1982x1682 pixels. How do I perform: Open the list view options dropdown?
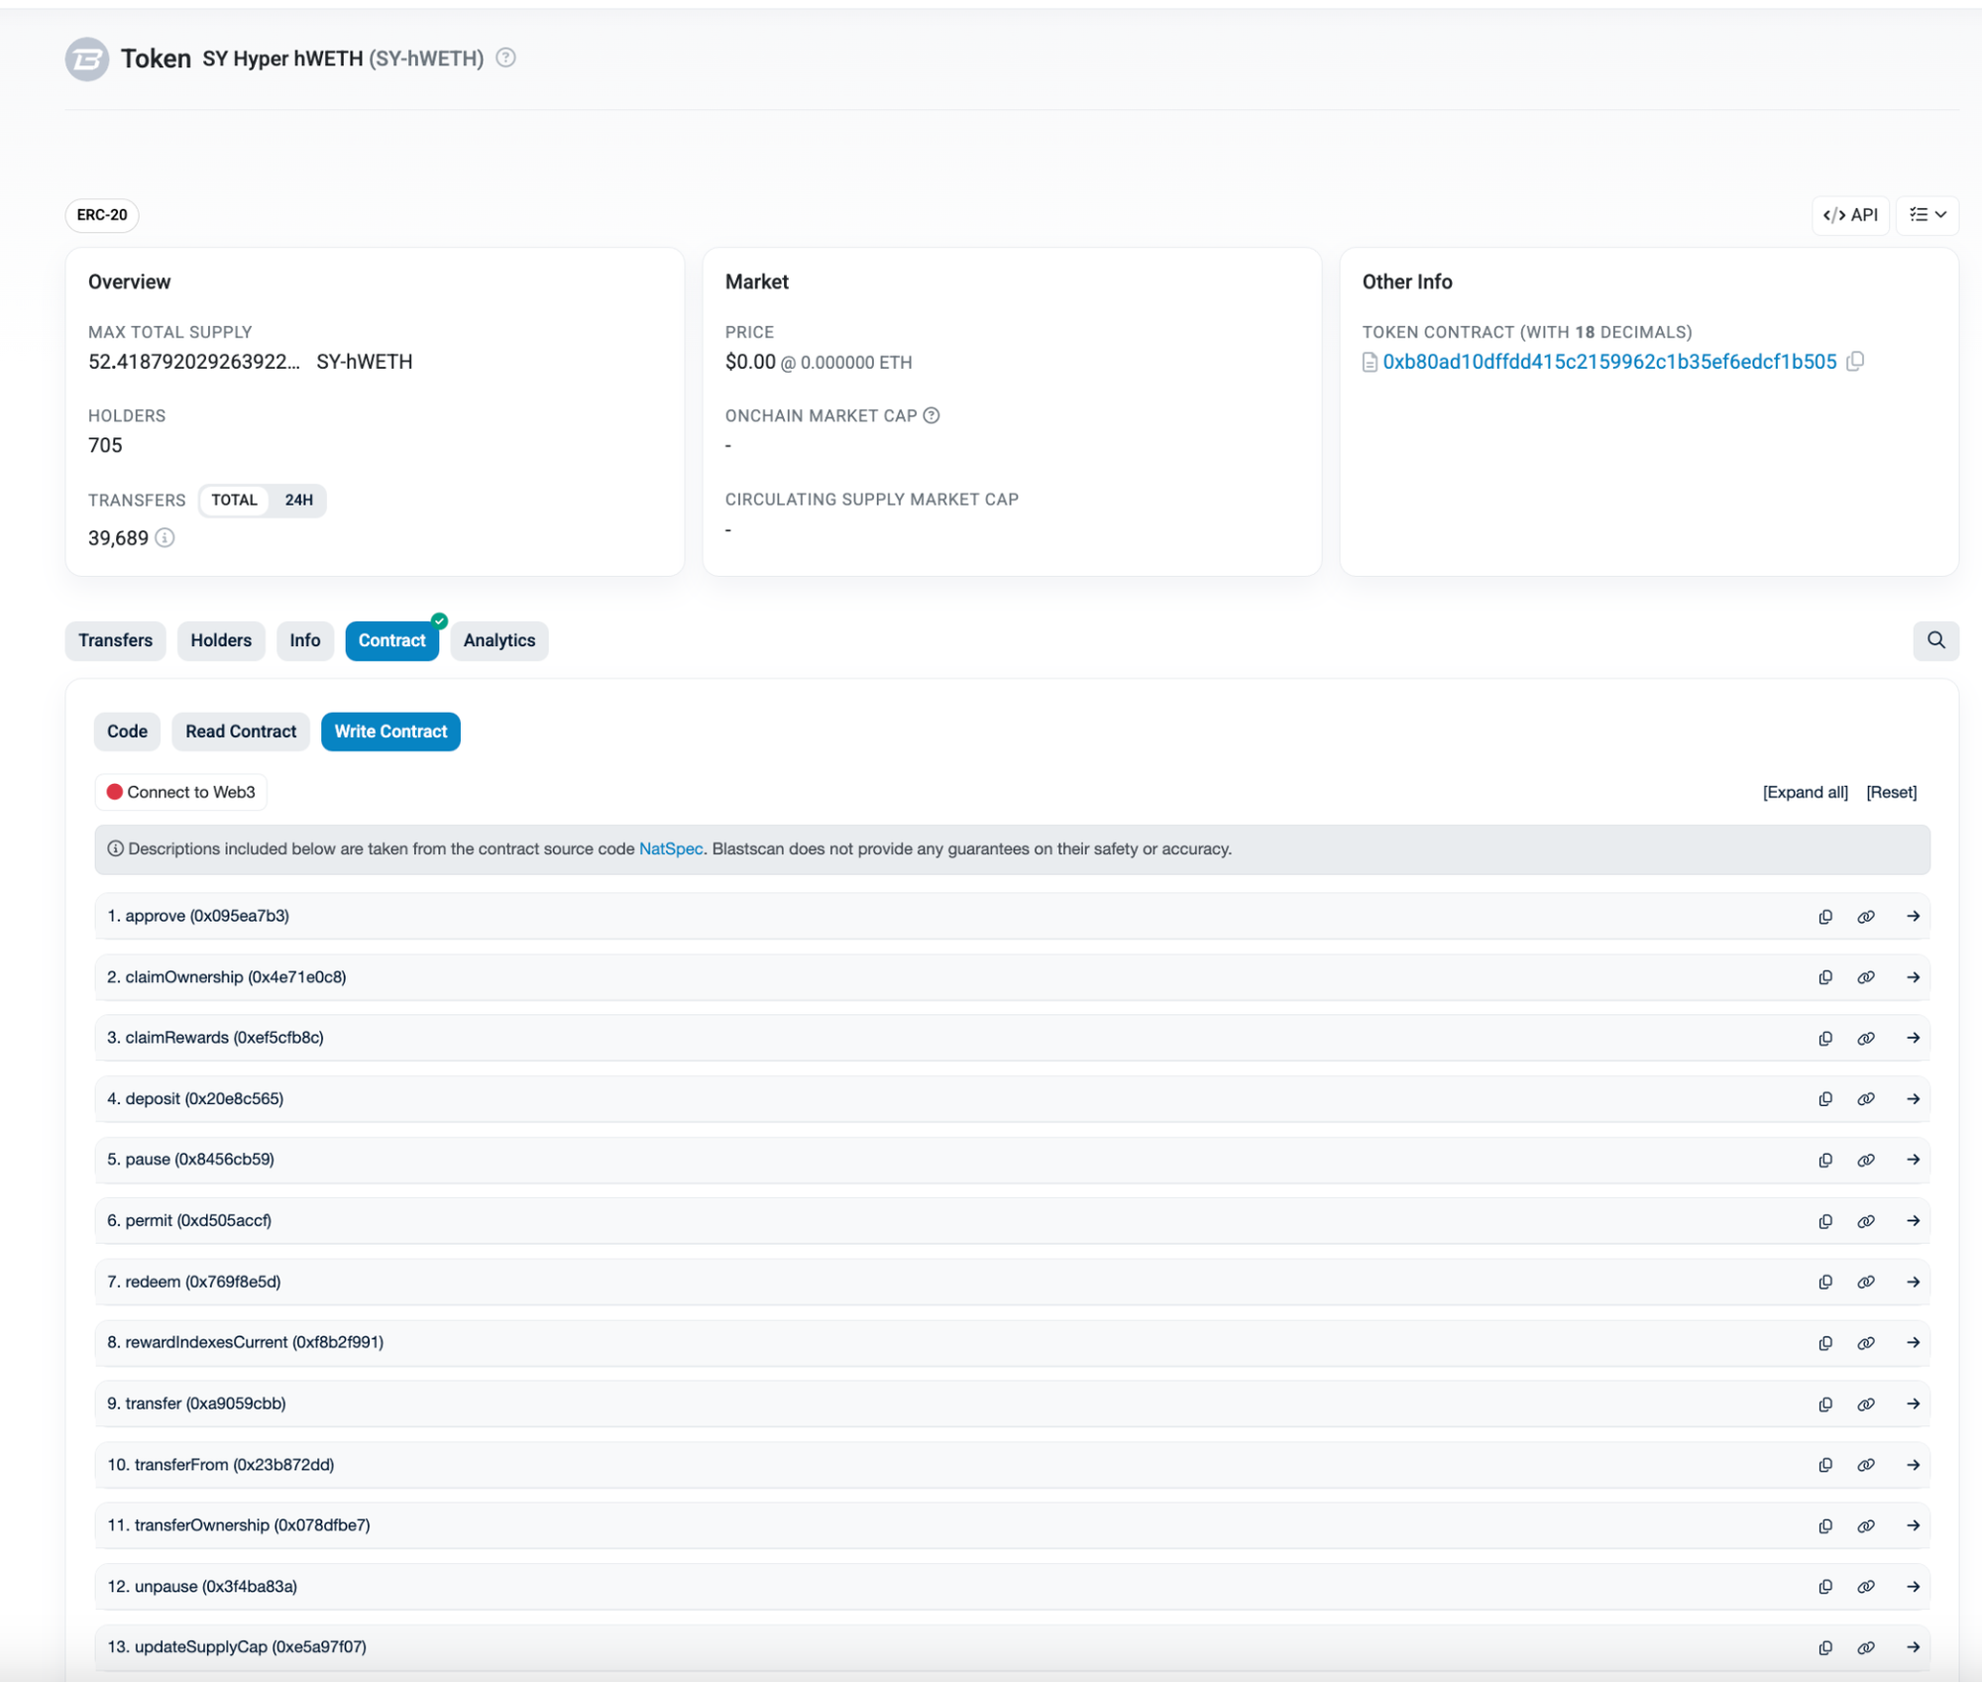[x=1927, y=215]
